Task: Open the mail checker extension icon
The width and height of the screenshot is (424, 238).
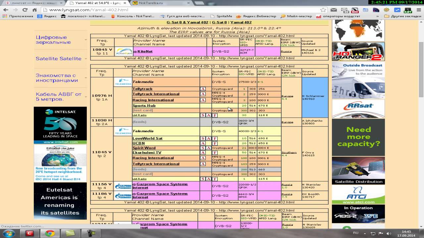Action: point(344,10)
